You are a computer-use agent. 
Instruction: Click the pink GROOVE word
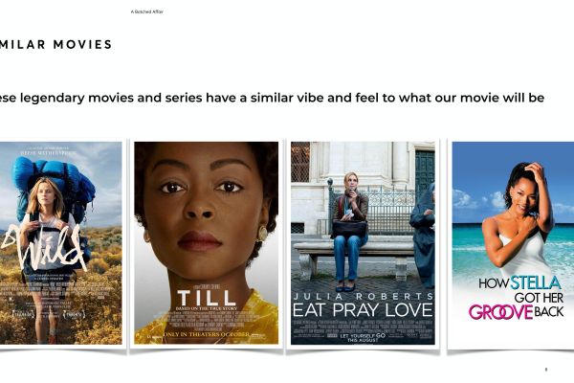pos(500,312)
